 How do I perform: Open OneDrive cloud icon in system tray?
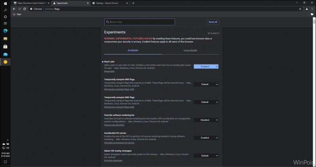4,144
